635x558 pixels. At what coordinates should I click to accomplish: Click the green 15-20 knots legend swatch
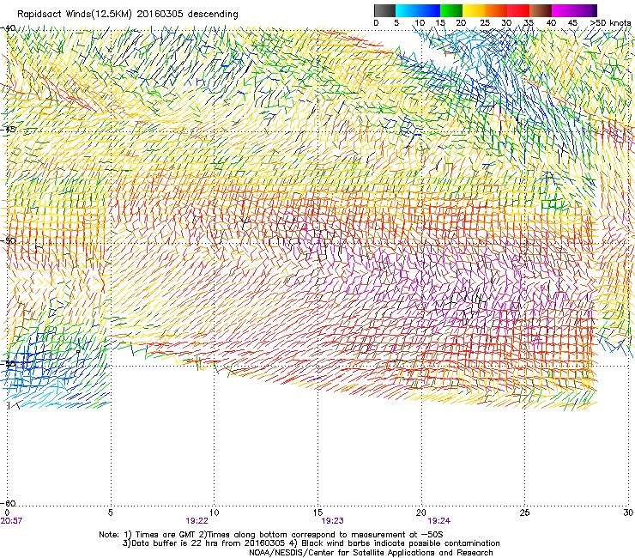pyautogui.click(x=451, y=10)
